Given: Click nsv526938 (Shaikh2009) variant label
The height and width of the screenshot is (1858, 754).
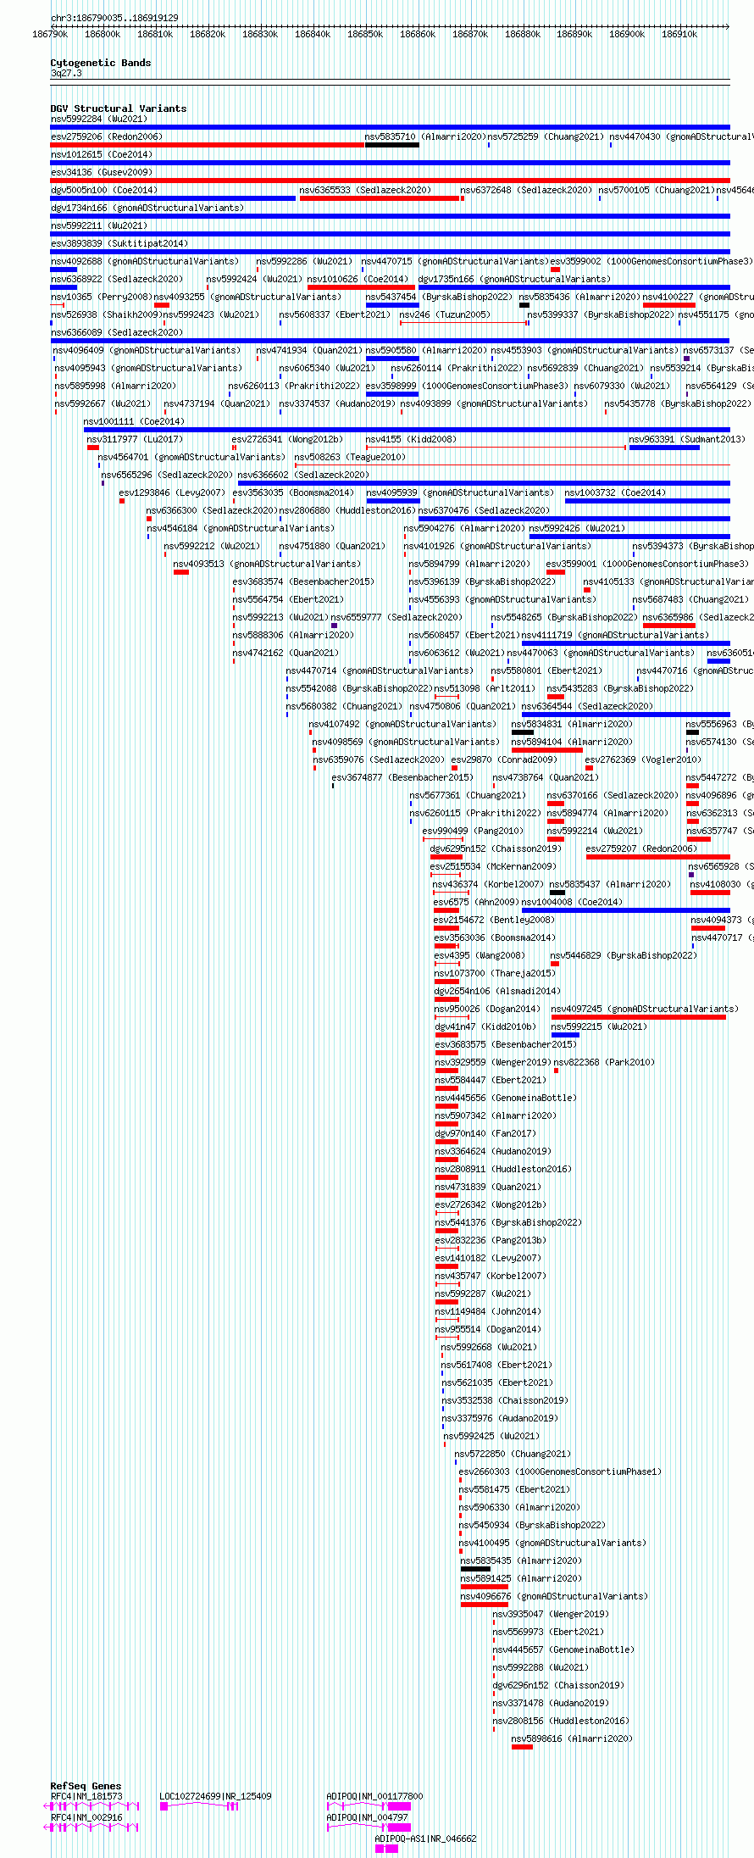Looking at the screenshot, I should [x=106, y=314].
